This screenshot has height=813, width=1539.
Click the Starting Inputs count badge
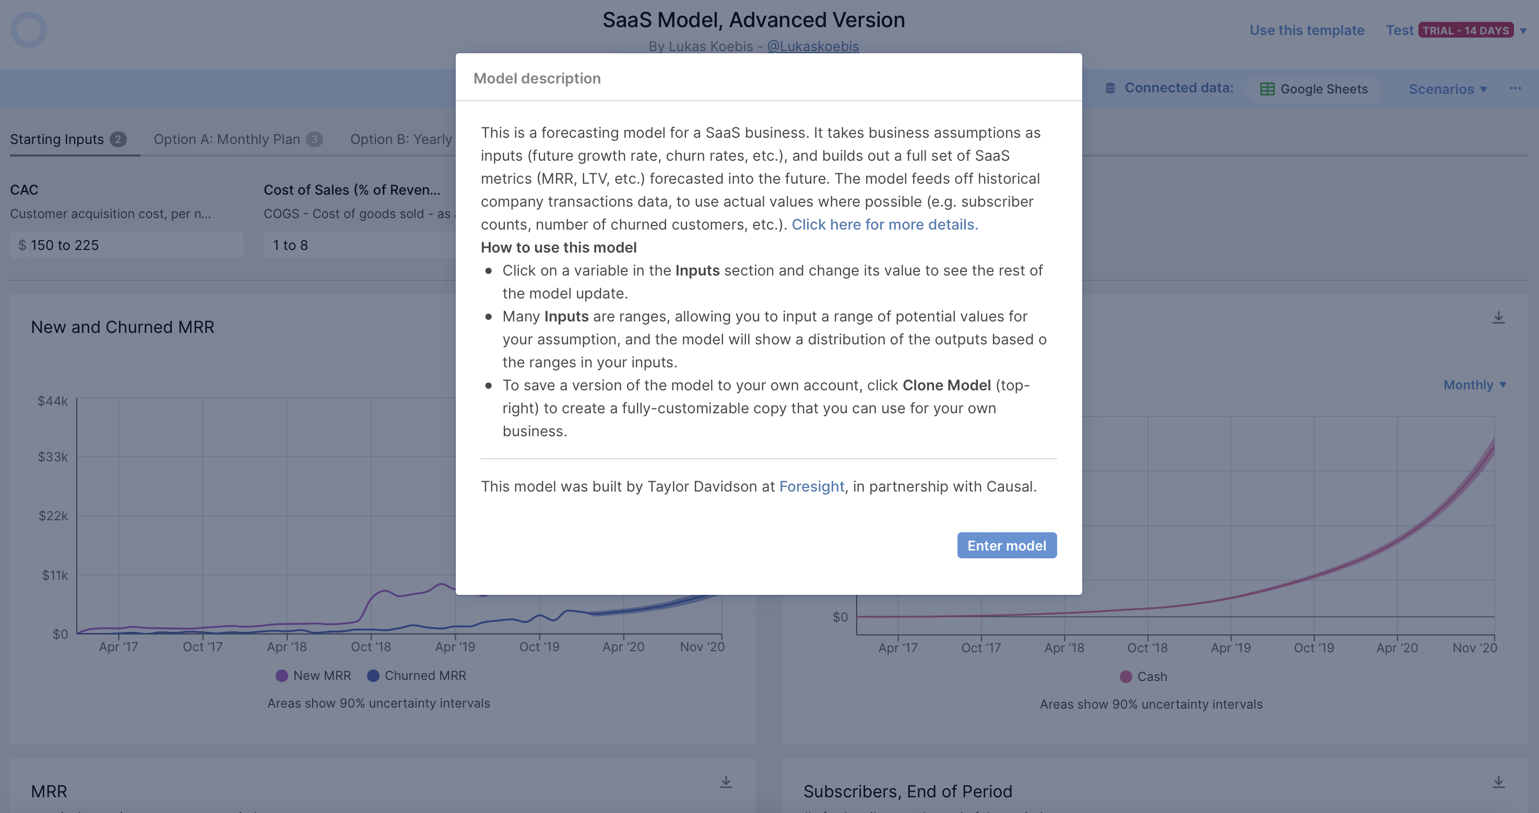pyautogui.click(x=117, y=139)
